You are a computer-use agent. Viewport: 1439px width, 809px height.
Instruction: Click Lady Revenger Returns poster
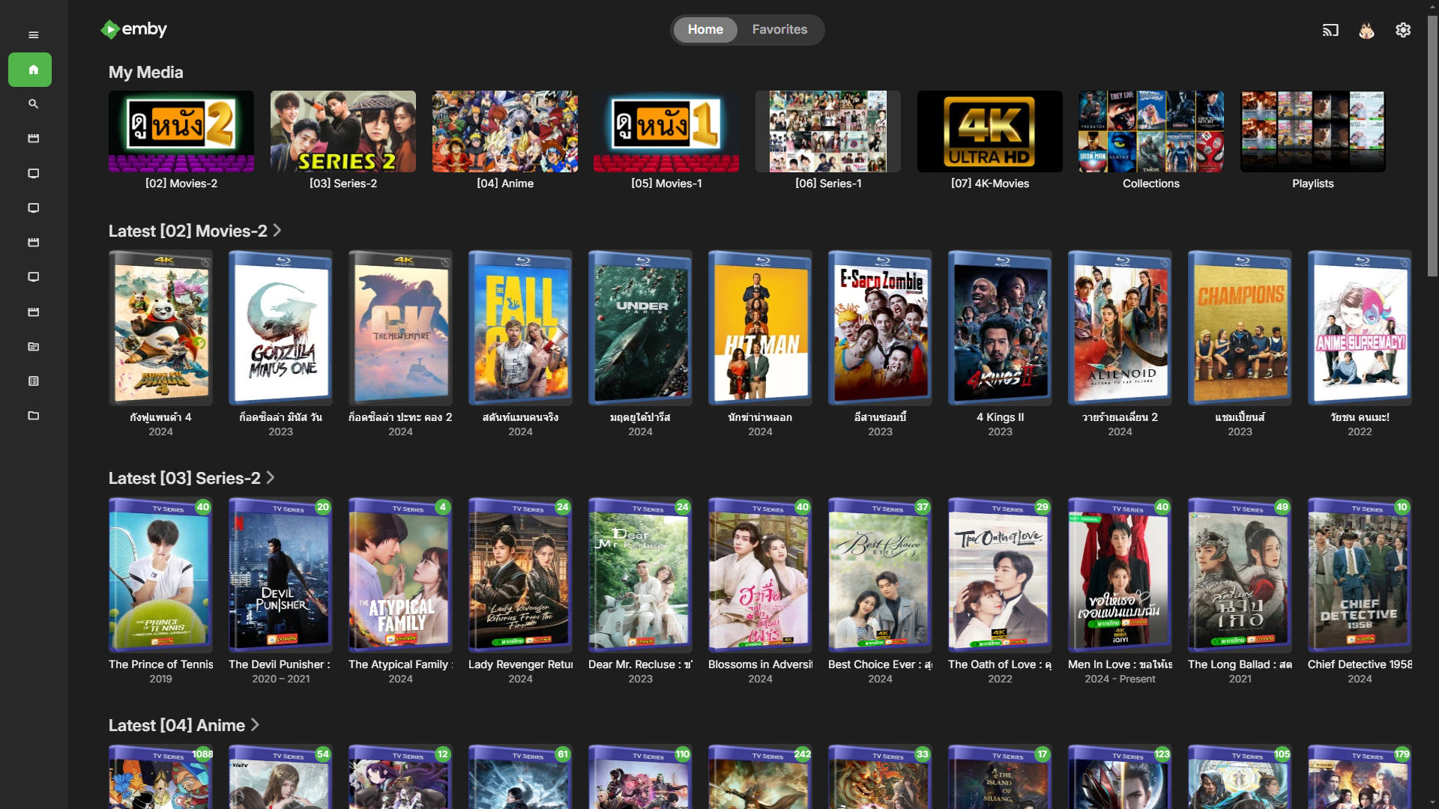pyautogui.click(x=520, y=575)
